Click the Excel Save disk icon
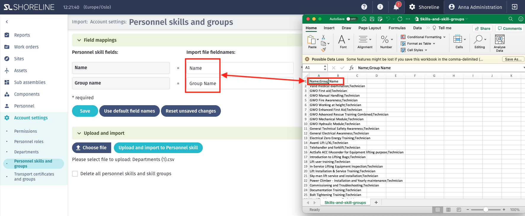 point(372,19)
